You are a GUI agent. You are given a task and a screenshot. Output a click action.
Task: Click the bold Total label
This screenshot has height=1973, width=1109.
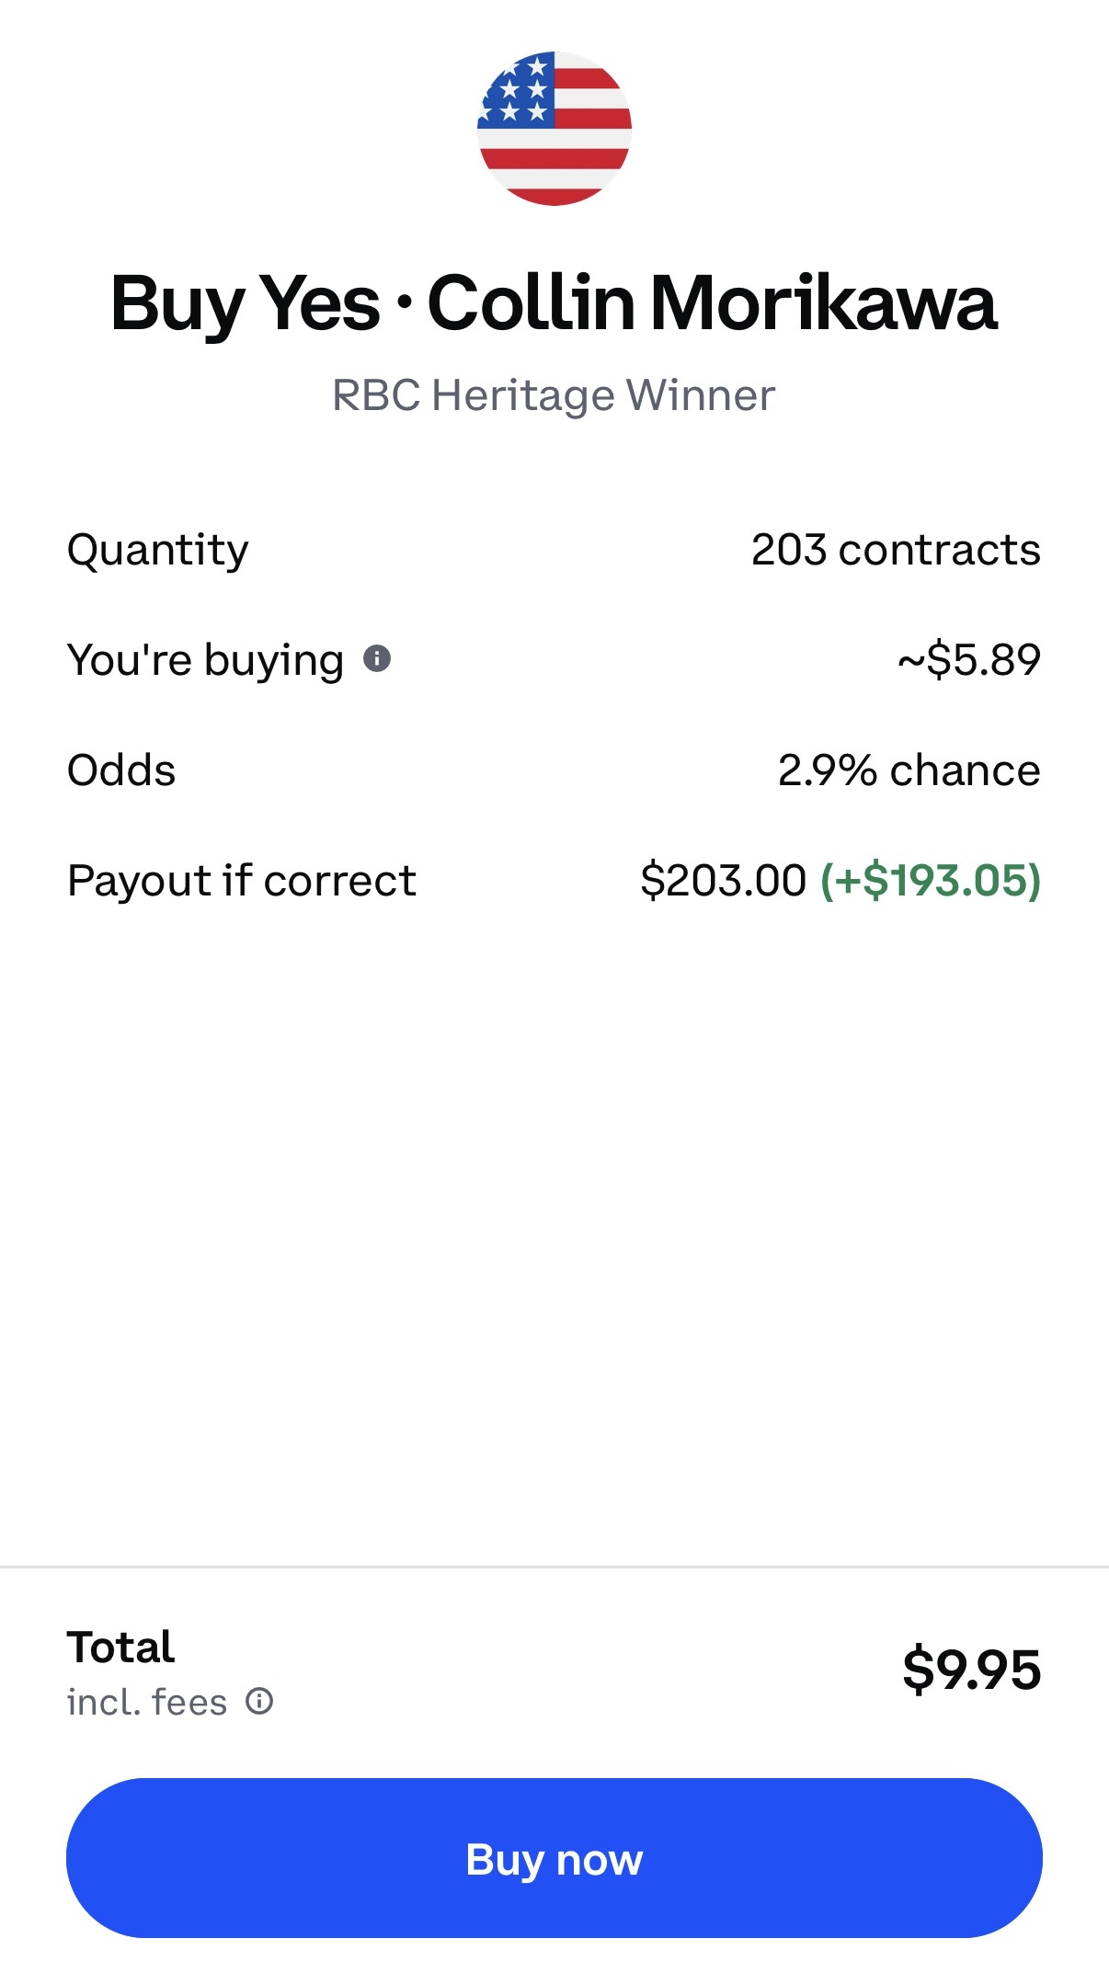pos(120,1647)
